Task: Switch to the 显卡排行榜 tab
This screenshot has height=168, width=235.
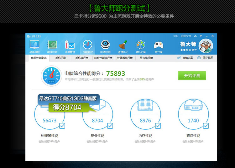Action: (x=146, y=58)
